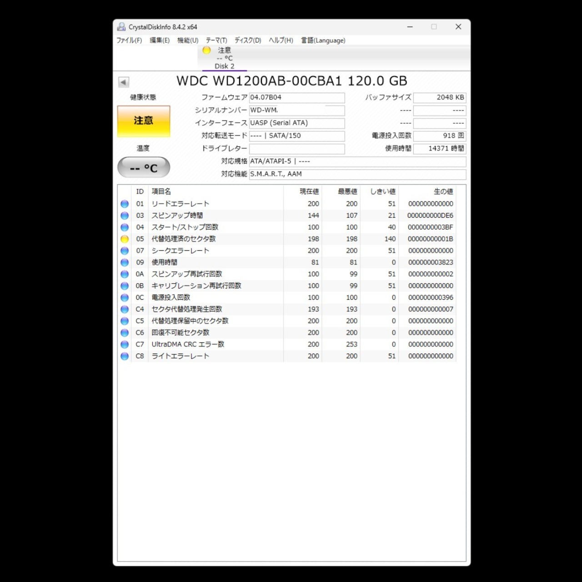Open the テーマ(T) menu
Screen dimensions: 582x582
pyautogui.click(x=216, y=40)
